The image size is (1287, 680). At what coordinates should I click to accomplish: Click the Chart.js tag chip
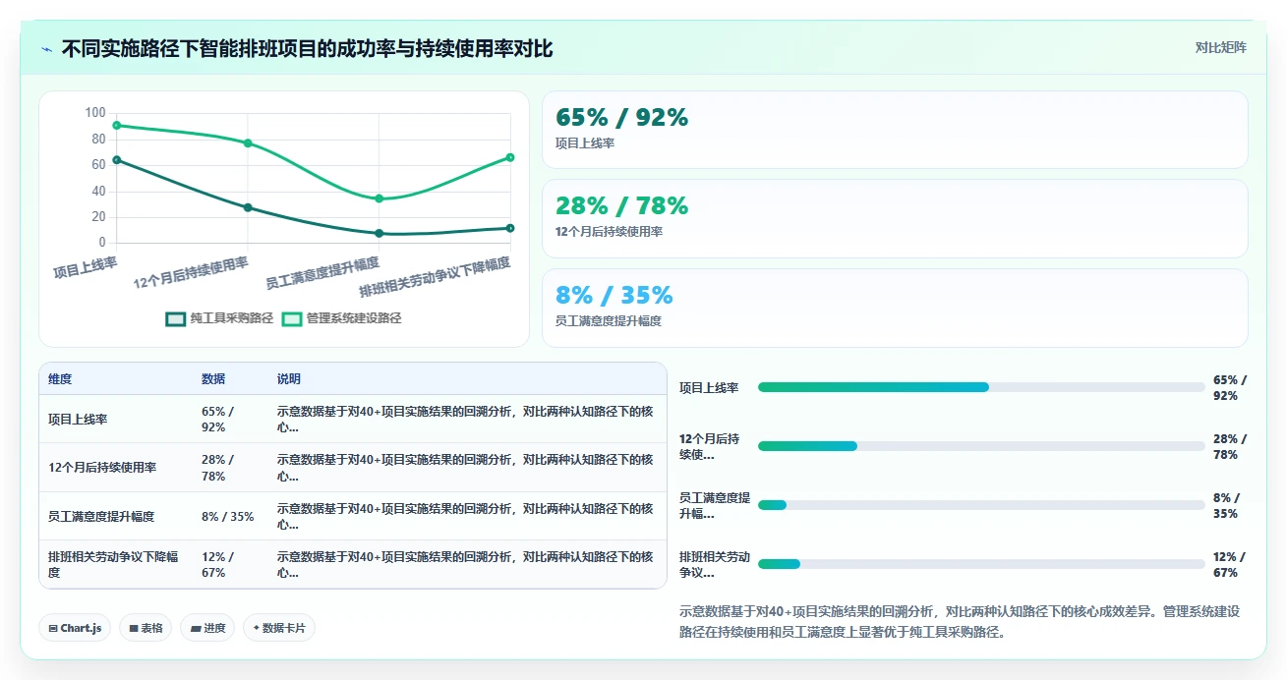[x=75, y=628]
